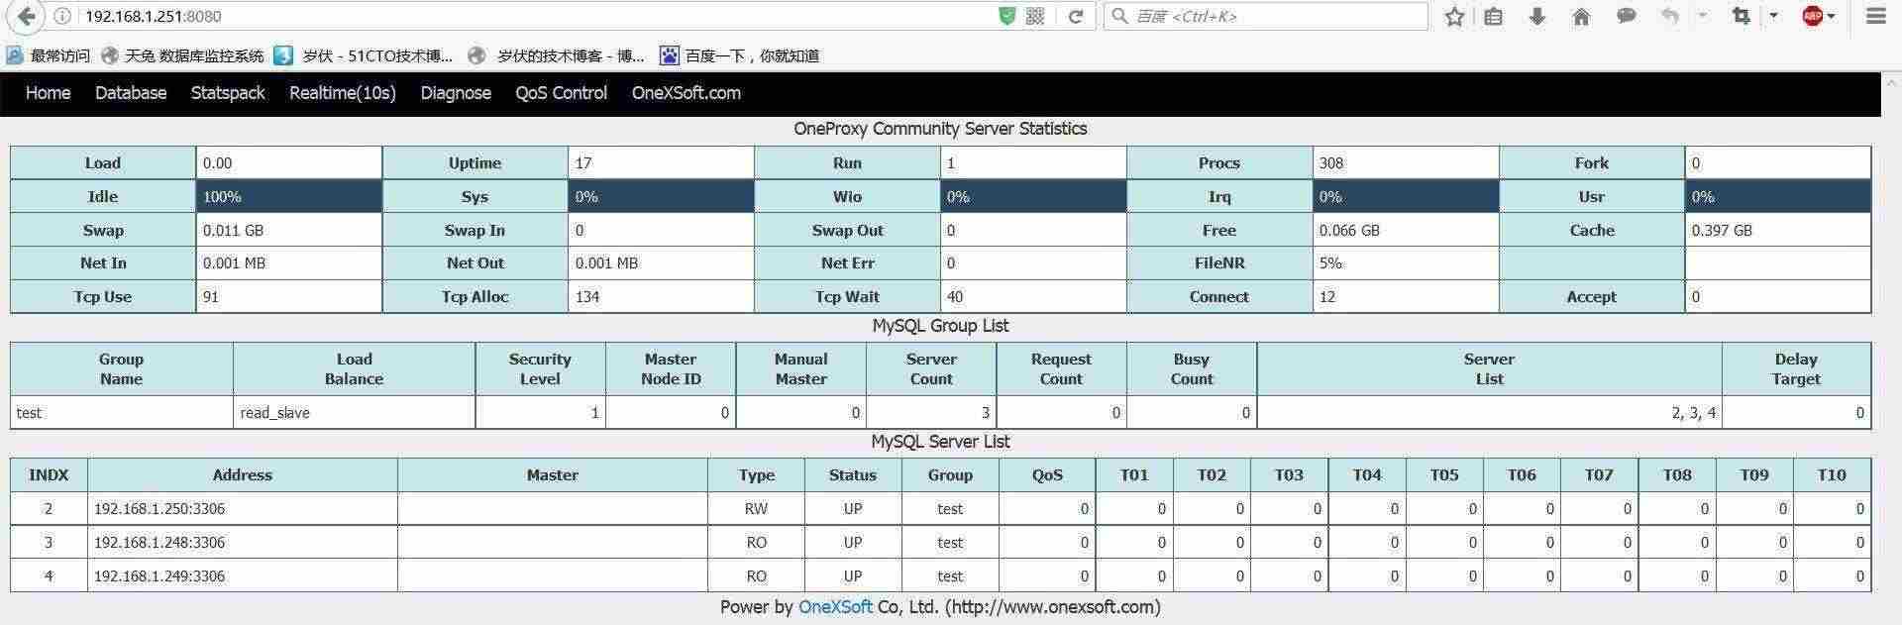Click the green shield security icon
The image size is (1902, 625).
1006,16
